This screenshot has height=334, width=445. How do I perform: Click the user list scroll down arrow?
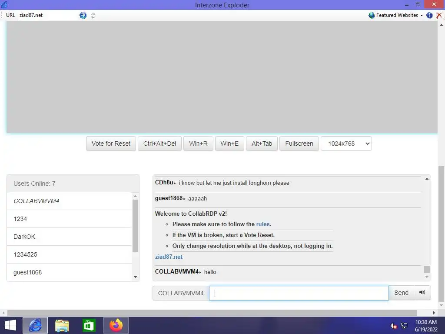pos(136,277)
